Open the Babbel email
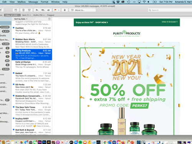This screenshot has height=144, width=192. coord(32,77)
